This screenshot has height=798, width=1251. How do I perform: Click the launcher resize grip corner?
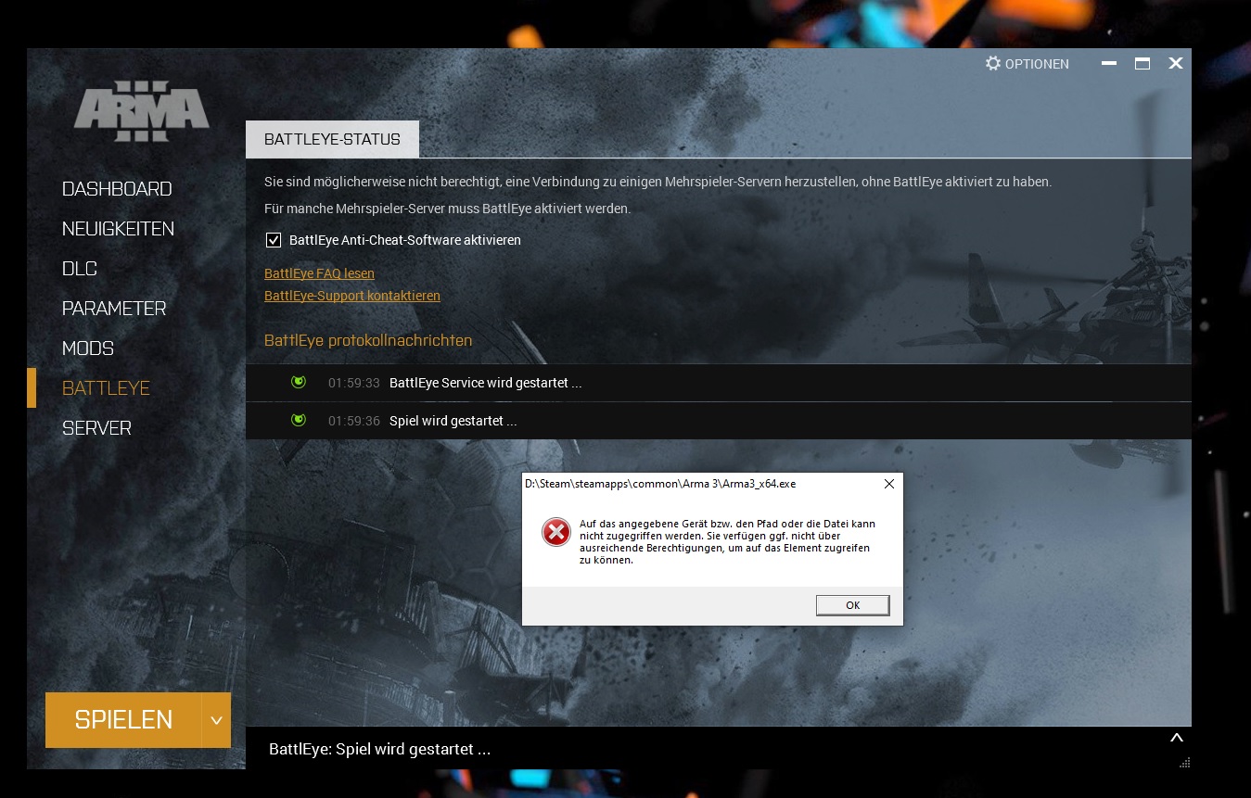pos(1184,763)
